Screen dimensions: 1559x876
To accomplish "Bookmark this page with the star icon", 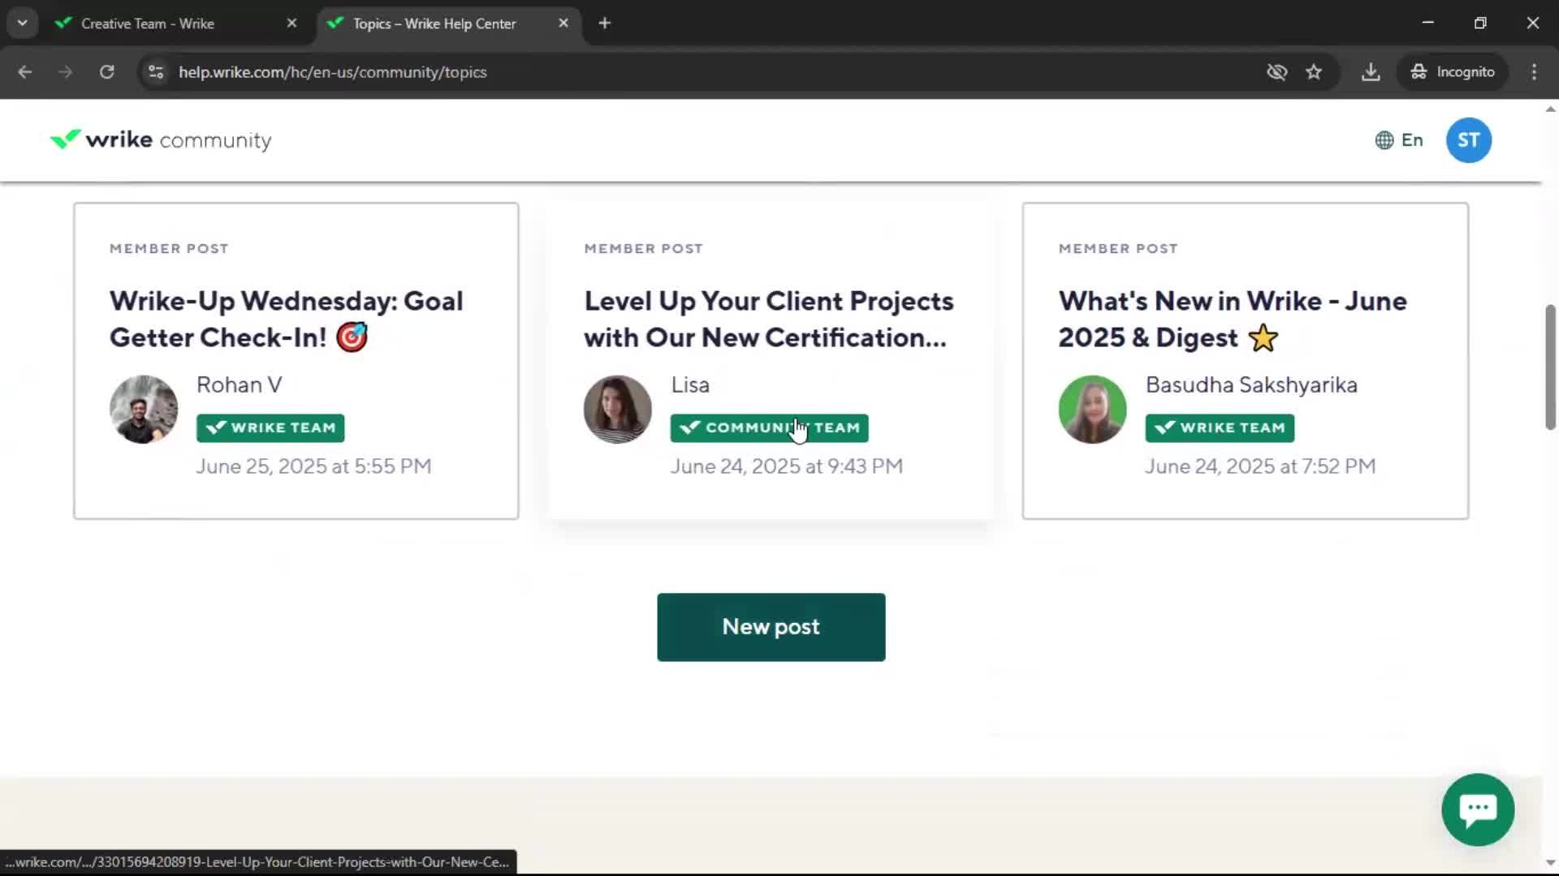I will [1314, 72].
